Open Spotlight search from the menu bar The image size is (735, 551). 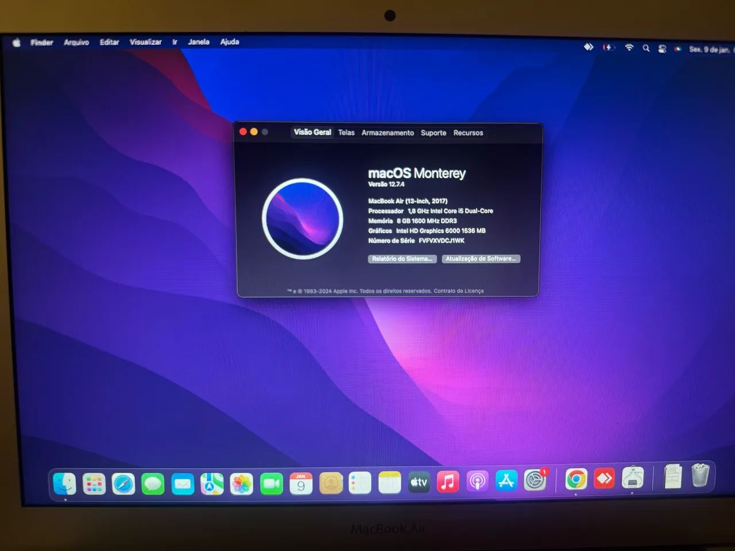tap(646, 48)
